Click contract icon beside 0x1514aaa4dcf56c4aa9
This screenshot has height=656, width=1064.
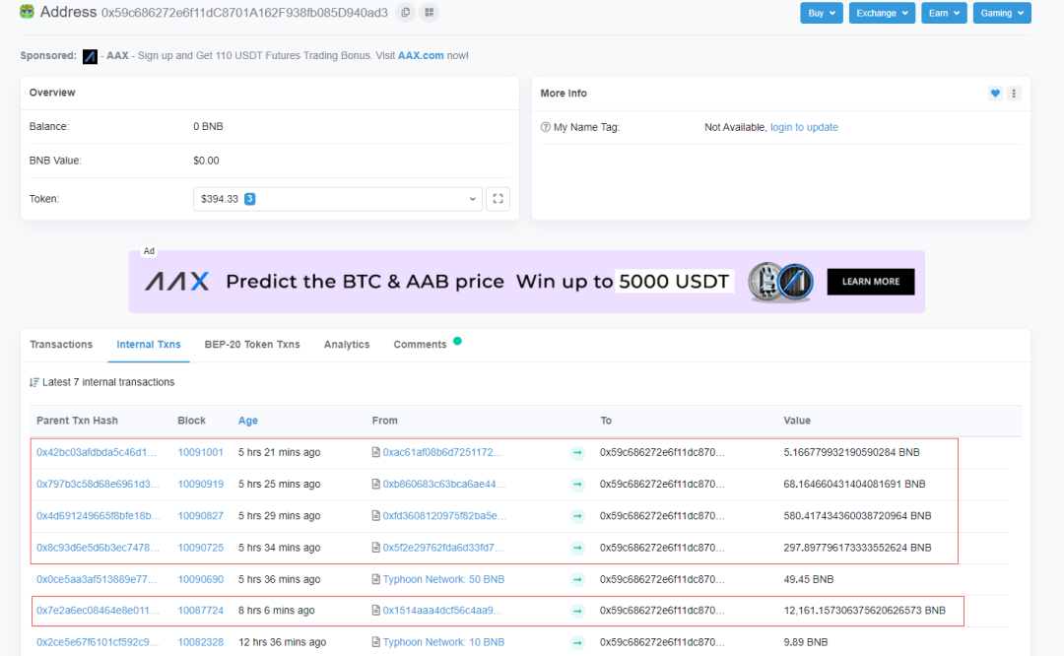coord(376,610)
